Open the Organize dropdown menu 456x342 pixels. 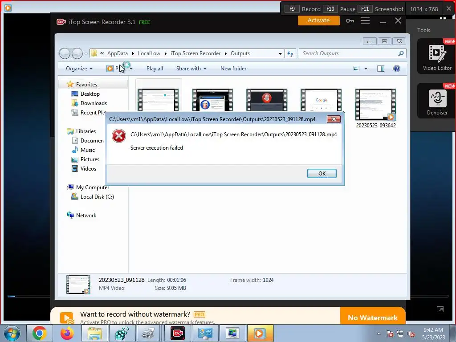[79, 69]
